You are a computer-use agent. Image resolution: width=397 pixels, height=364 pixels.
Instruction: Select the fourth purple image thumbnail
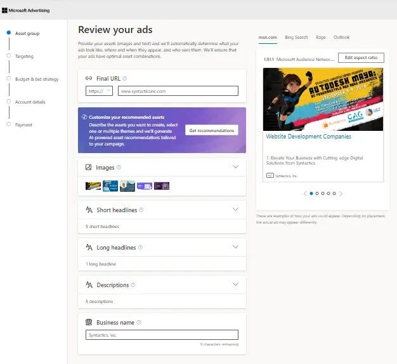[145, 186]
